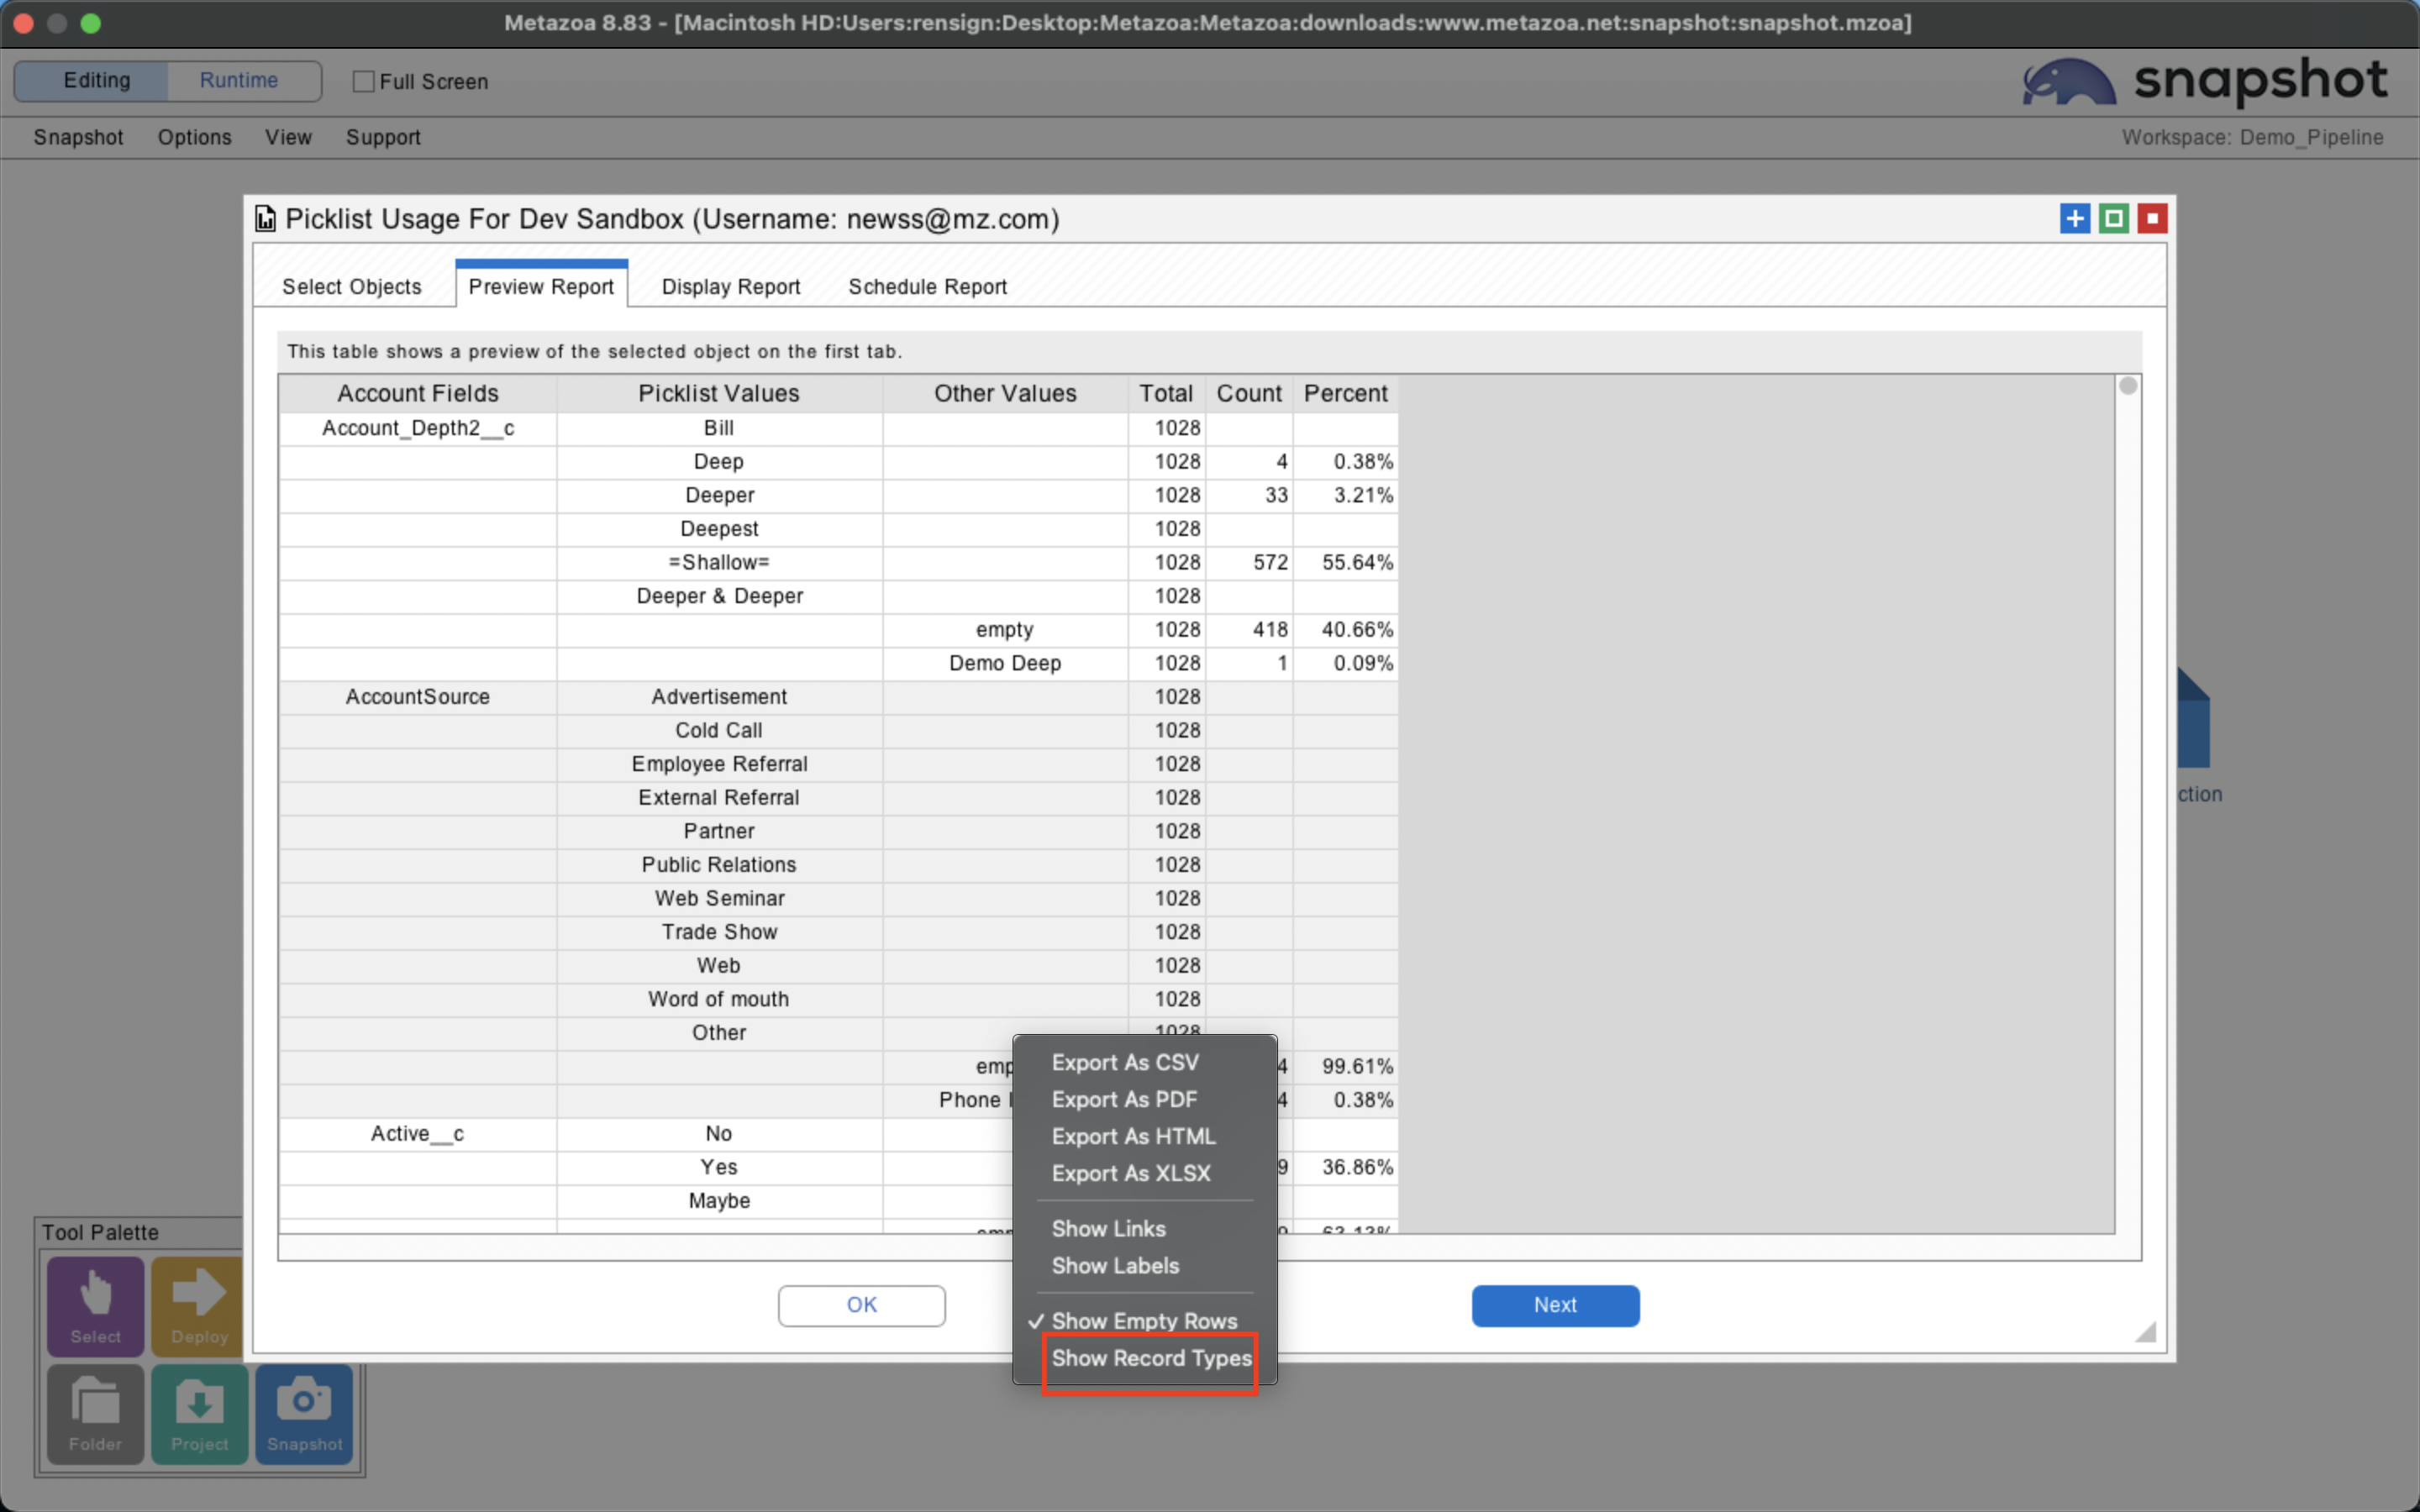Click the blue Next button

point(1555,1305)
